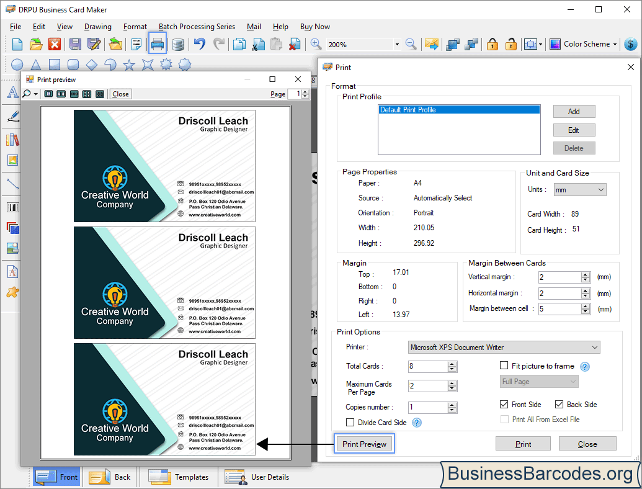This screenshot has width=642, height=489.
Task: Switch to the Templates tab
Action: (x=179, y=477)
